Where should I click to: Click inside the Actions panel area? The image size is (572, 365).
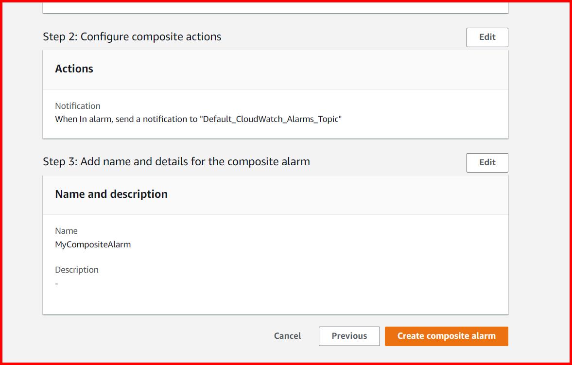[276, 115]
